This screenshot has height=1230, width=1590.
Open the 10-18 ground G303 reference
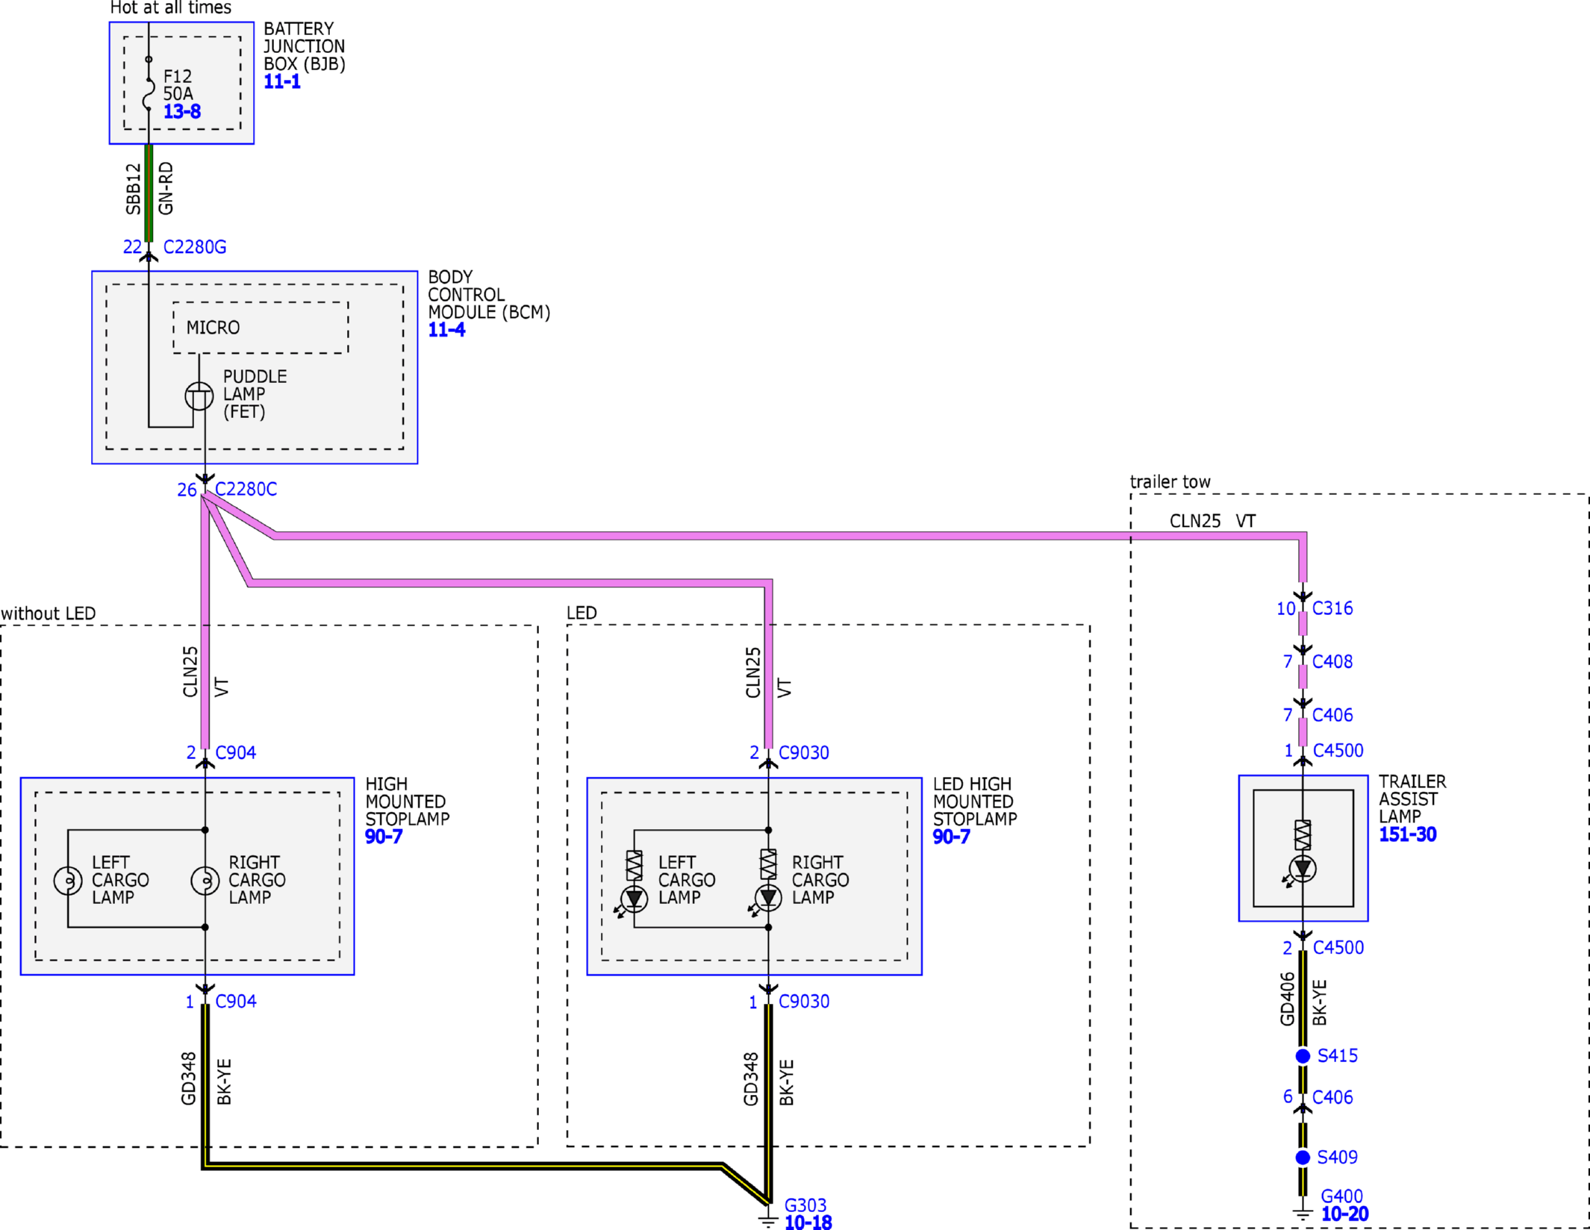(x=808, y=1222)
